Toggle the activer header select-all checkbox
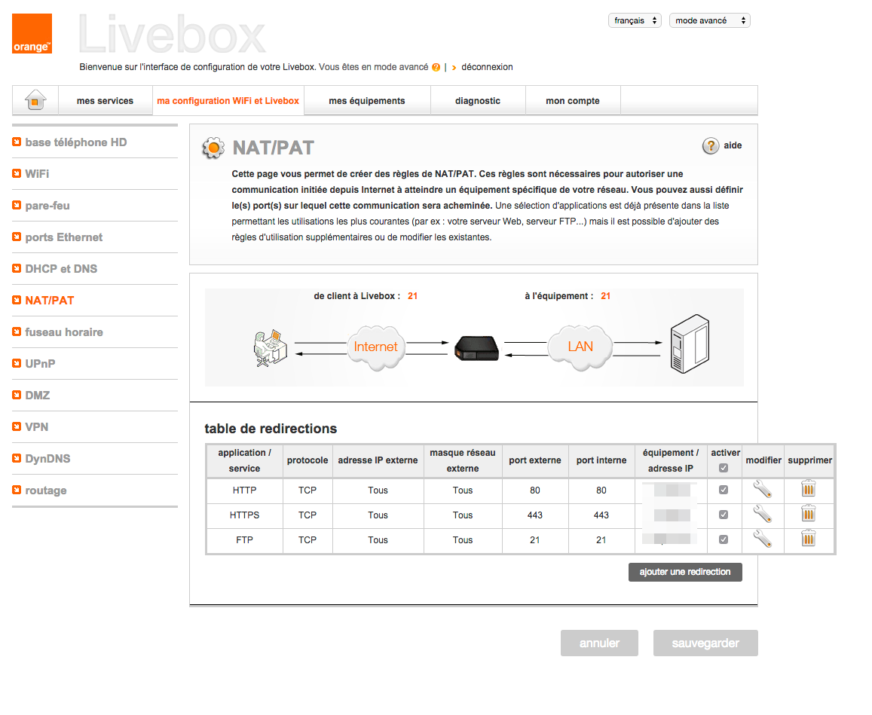This screenshot has width=872, height=715. pos(724,468)
